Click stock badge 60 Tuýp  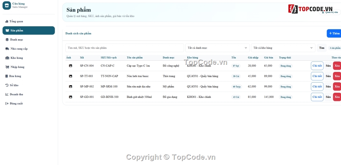(237, 87)
